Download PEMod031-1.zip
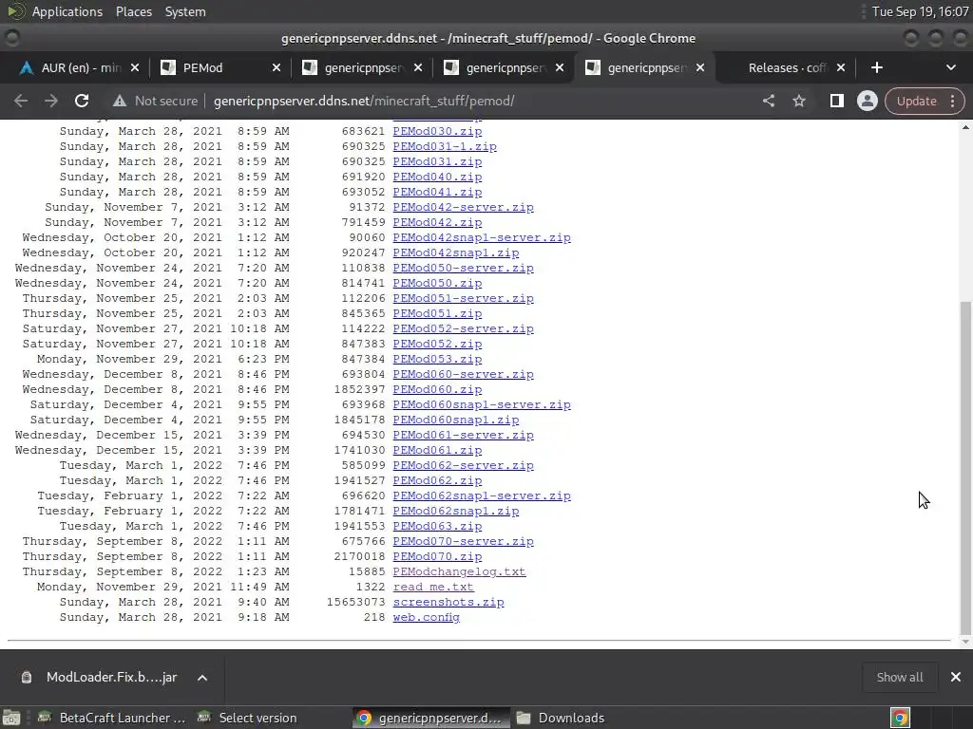 point(445,146)
